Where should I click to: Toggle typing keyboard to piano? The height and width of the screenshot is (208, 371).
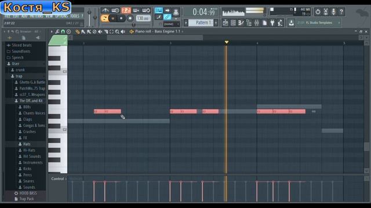coord(158,10)
